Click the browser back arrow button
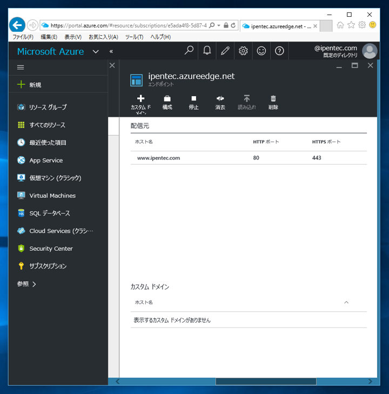389x394 pixels. click(x=17, y=25)
